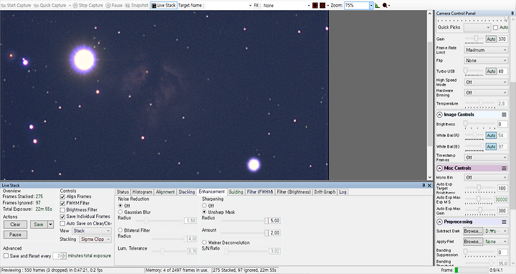Open the Frame Rate Limit dropdown
Image resolution: width=516 pixels, height=274 pixels.
486,50
